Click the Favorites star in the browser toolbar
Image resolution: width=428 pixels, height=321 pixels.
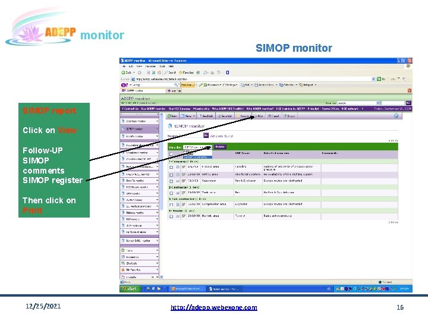click(181, 73)
